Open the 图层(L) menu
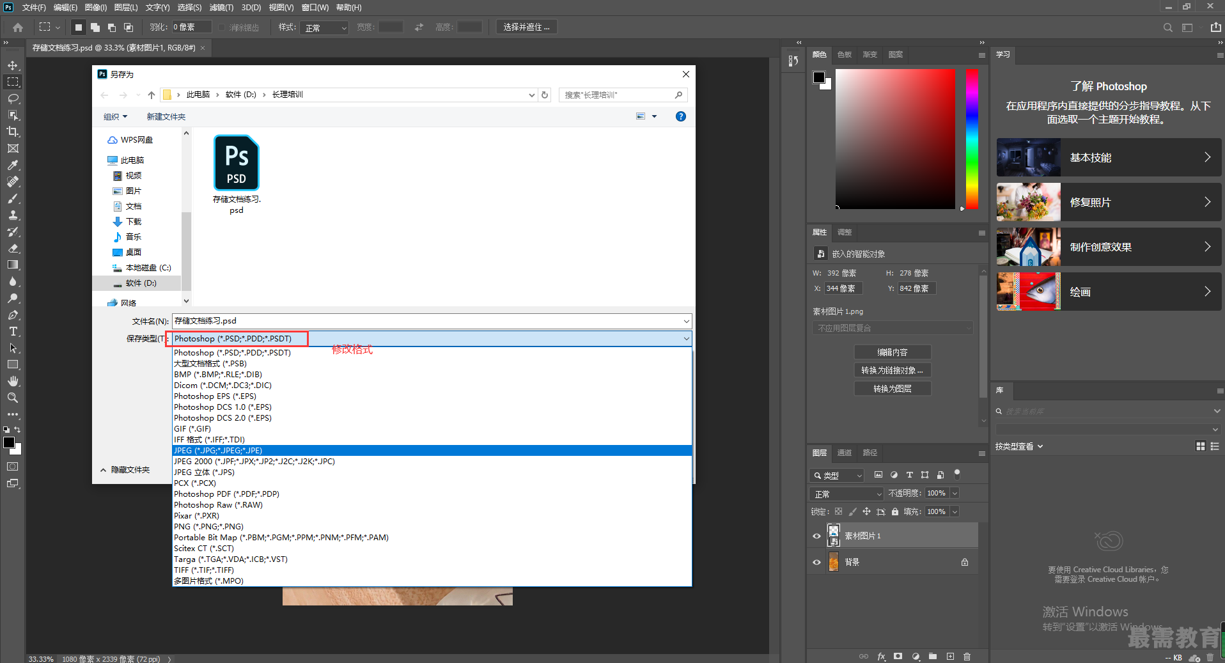This screenshot has width=1225, height=663. [x=126, y=8]
